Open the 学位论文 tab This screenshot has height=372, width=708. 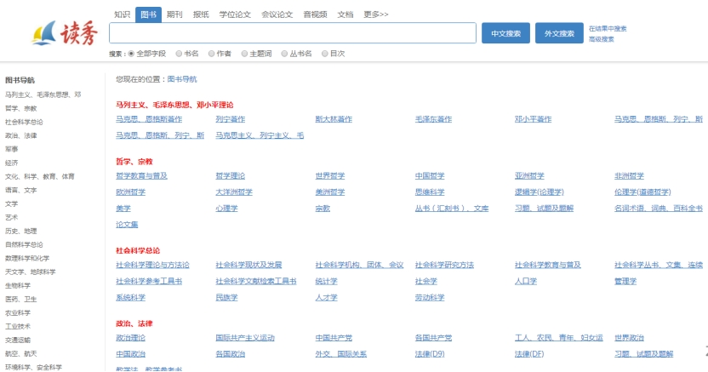(235, 14)
